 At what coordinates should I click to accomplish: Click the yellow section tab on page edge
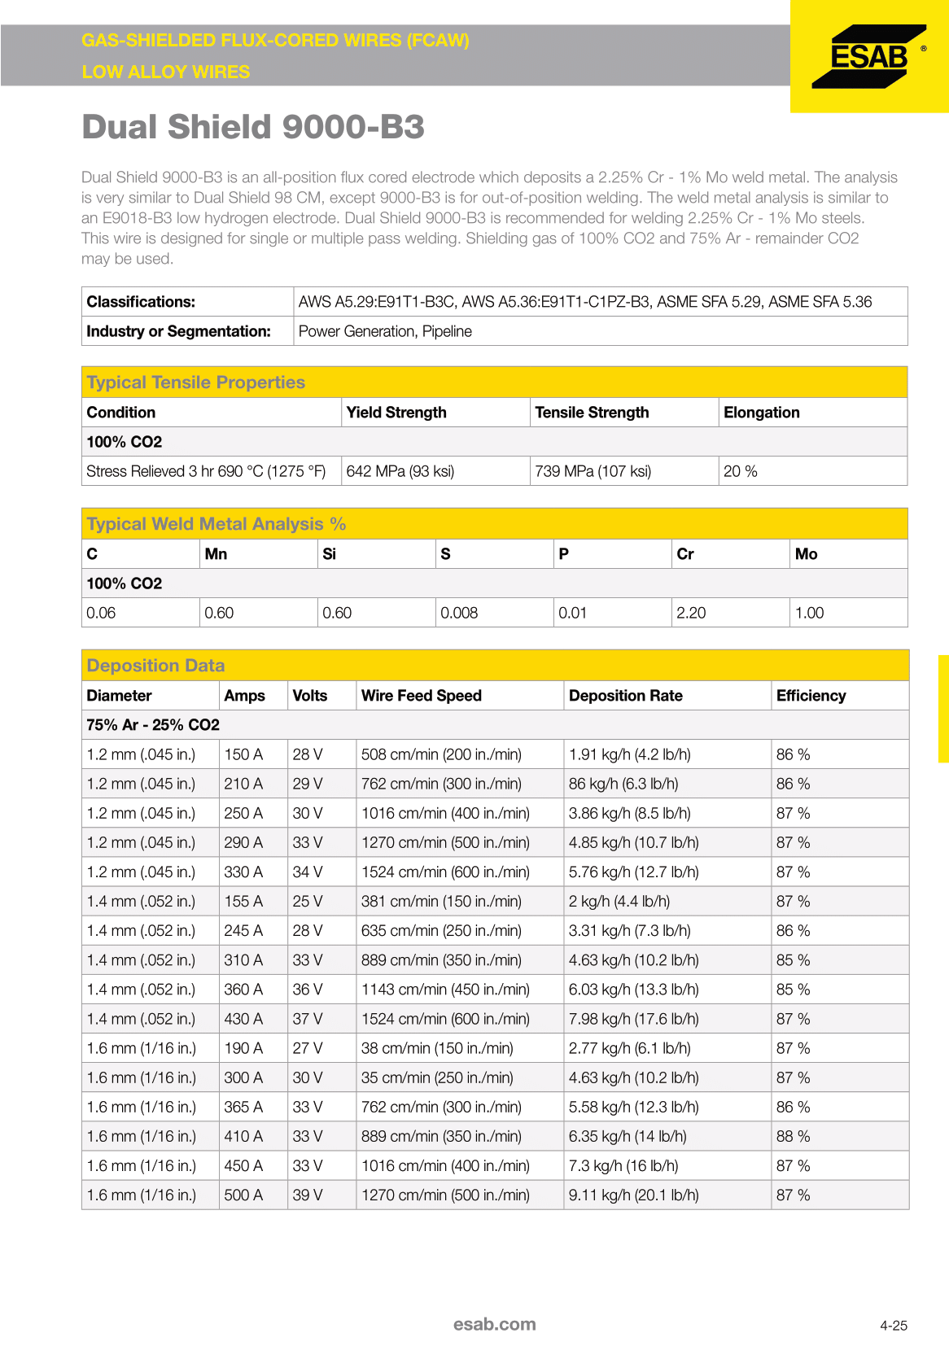tap(943, 709)
